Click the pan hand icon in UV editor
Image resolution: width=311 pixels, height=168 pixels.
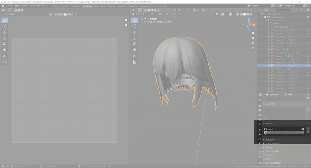point(126,25)
